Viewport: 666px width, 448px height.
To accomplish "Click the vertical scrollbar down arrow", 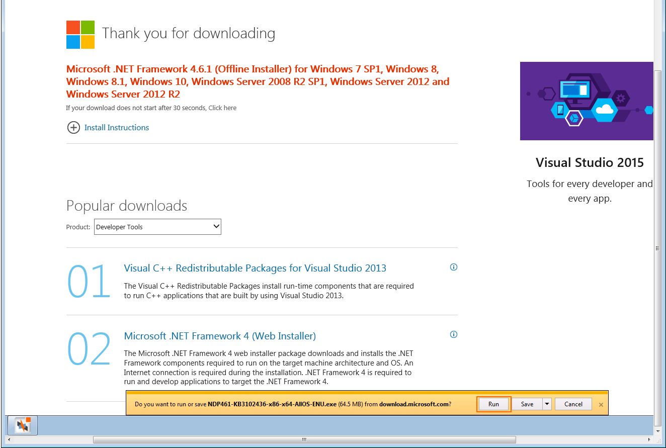I will tap(657, 431).
